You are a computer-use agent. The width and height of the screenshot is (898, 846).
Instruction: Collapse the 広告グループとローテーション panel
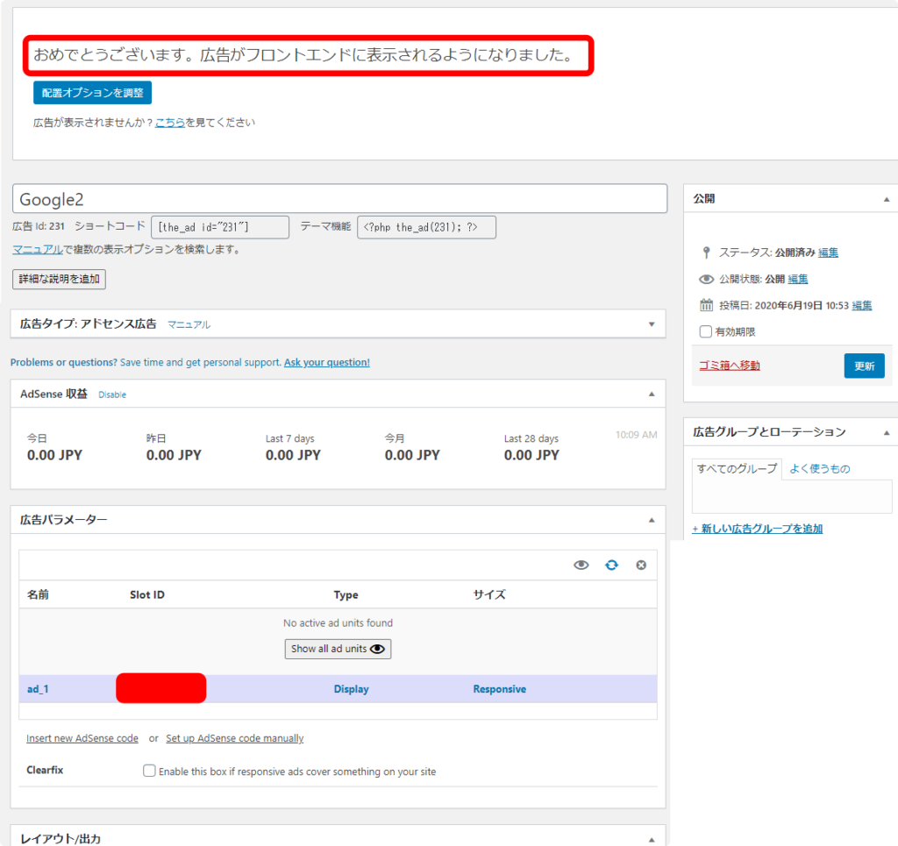pyautogui.click(x=886, y=433)
